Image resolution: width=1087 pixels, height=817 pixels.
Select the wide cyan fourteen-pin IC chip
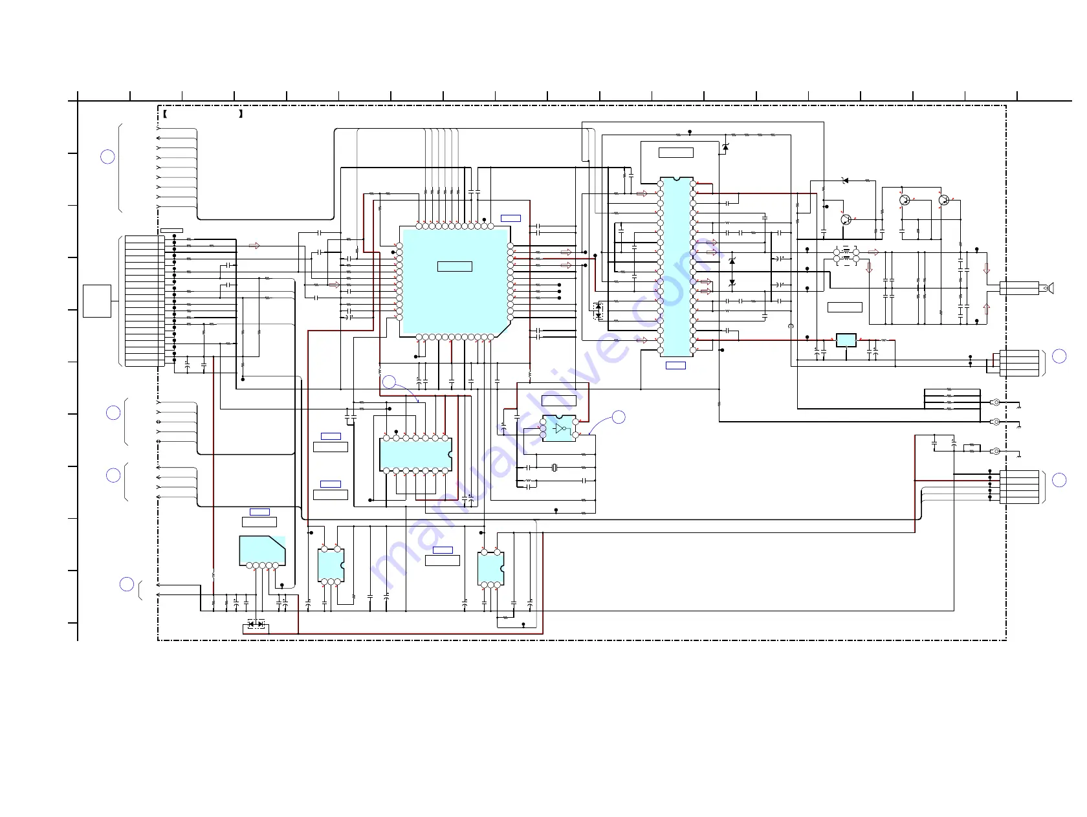415,455
